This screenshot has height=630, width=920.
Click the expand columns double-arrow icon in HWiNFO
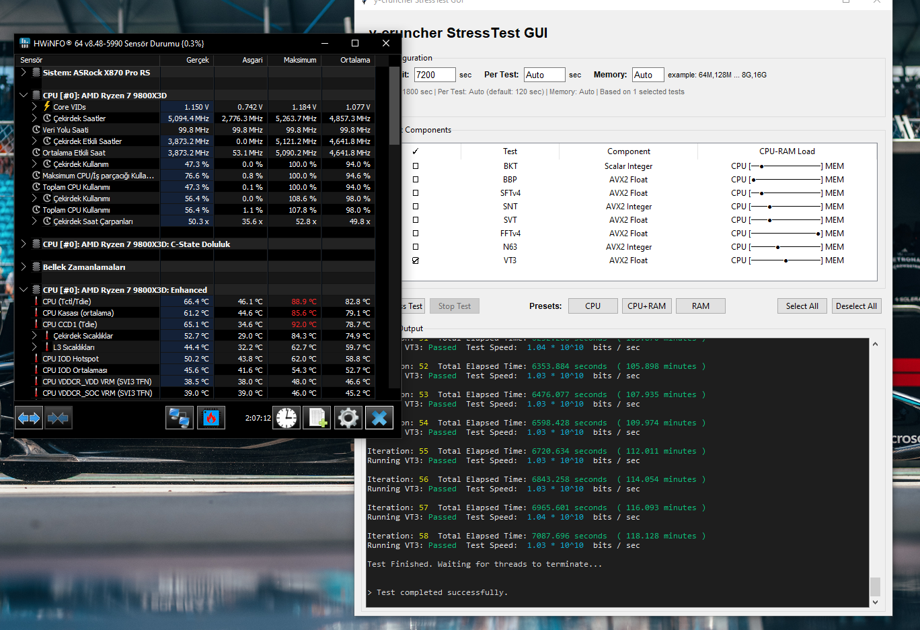coord(29,418)
